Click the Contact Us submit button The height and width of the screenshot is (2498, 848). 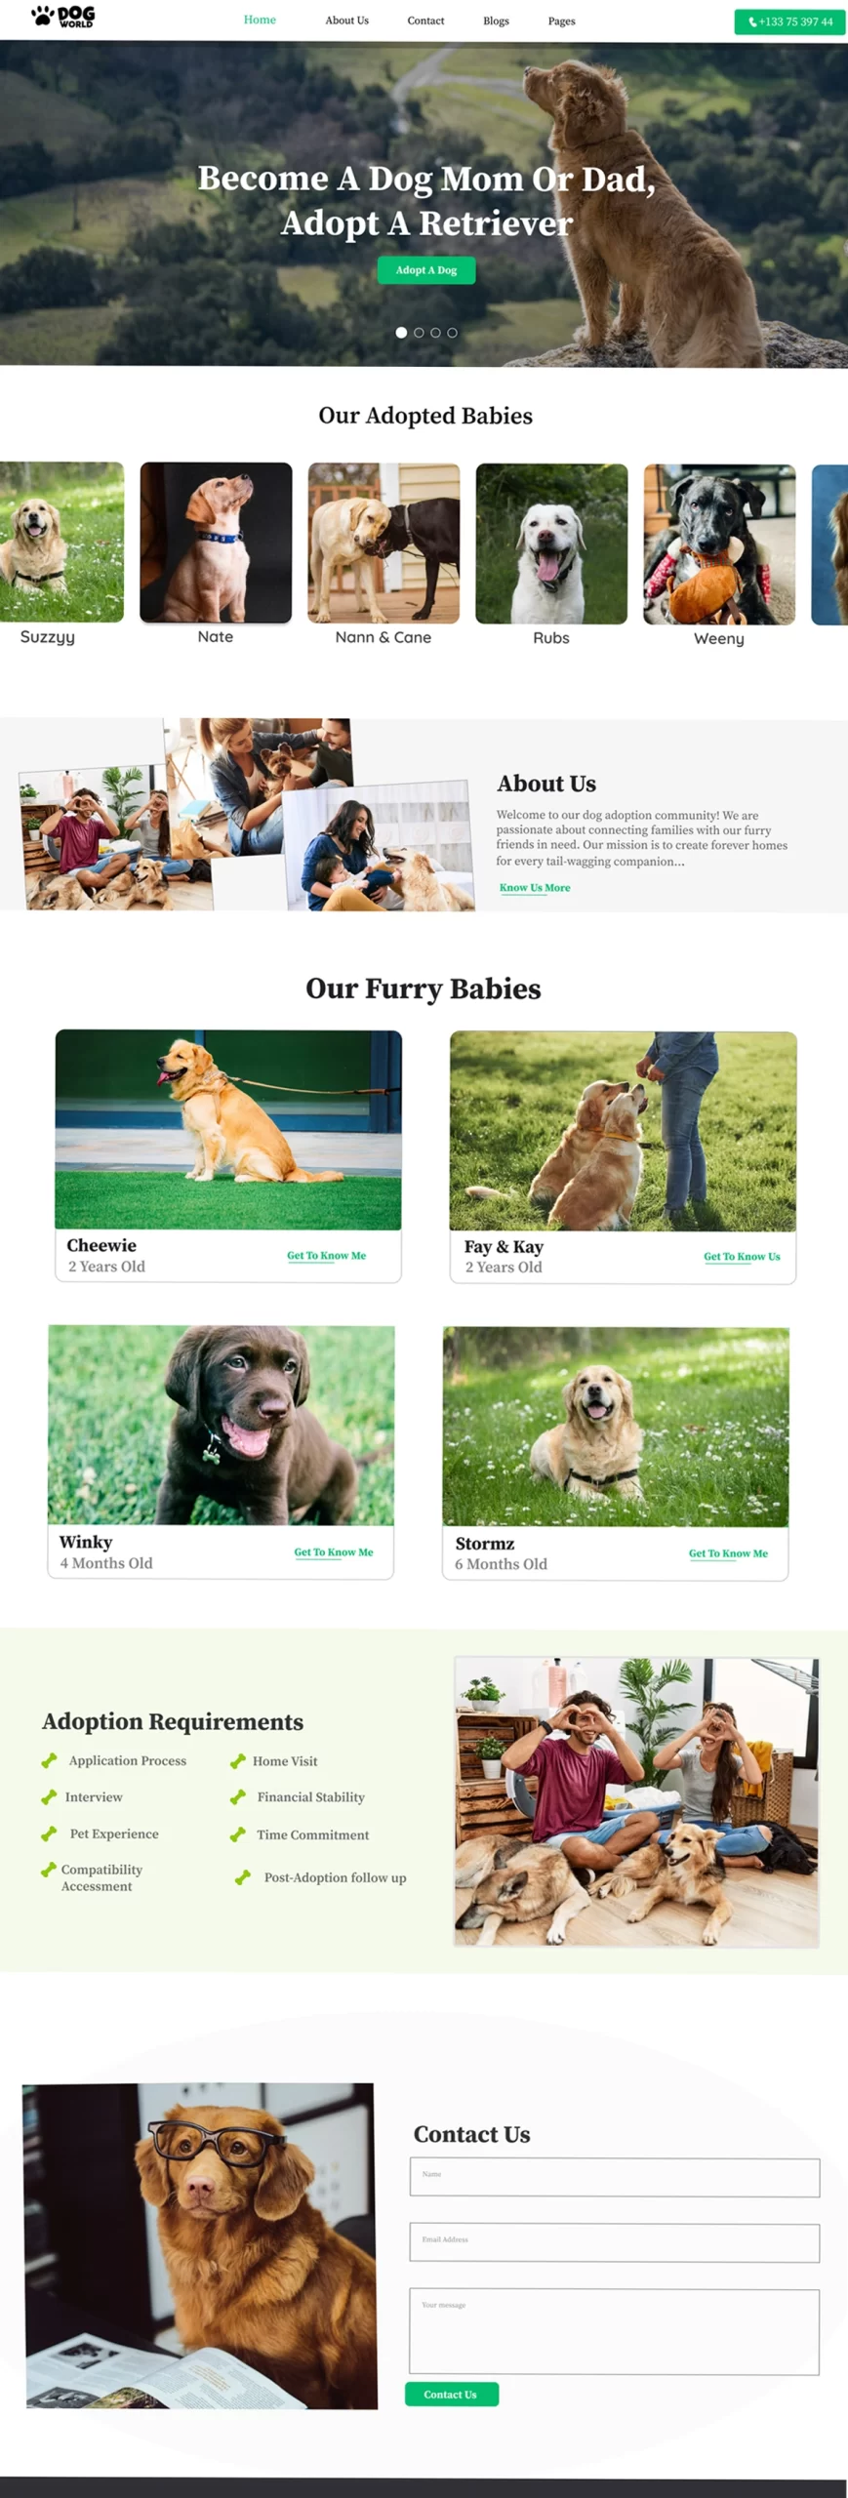pyautogui.click(x=452, y=2395)
